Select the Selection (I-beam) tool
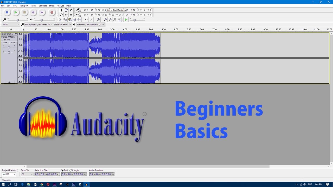 tap(61, 10)
